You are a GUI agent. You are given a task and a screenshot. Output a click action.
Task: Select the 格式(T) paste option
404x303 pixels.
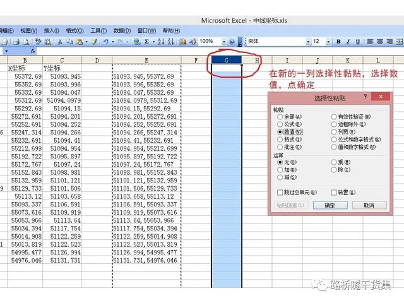[290, 140]
